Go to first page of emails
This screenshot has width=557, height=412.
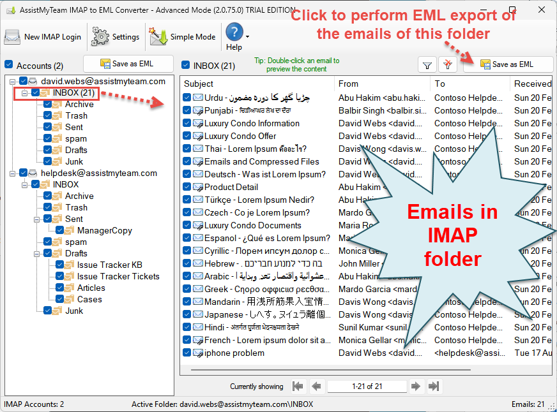(298, 386)
